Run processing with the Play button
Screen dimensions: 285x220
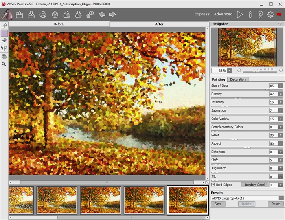click(240, 14)
